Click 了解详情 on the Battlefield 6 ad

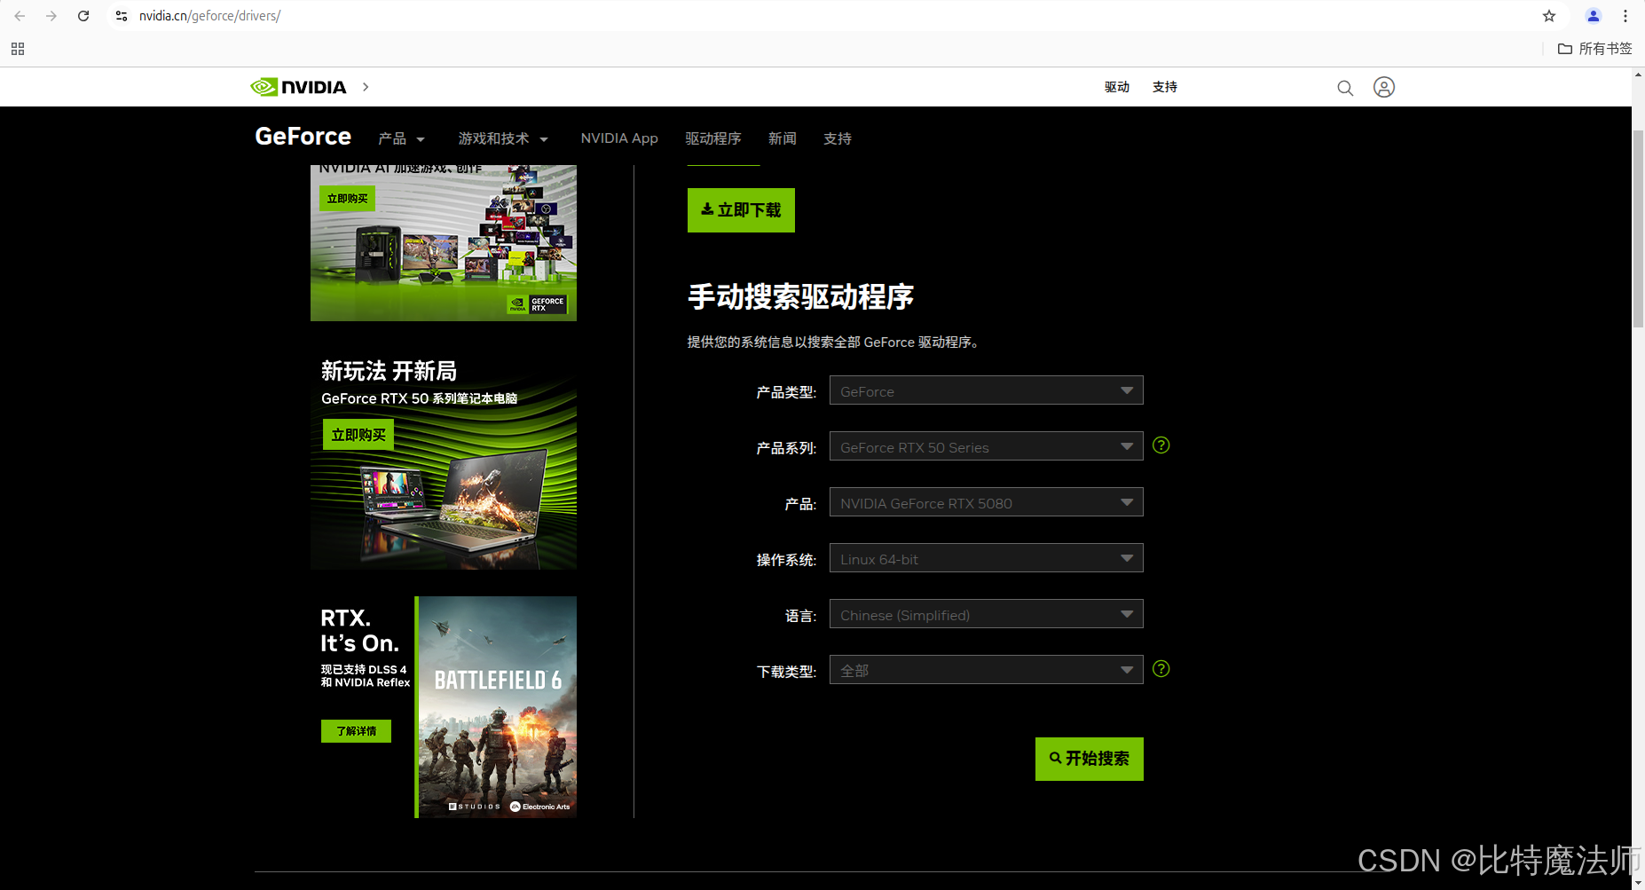356,731
